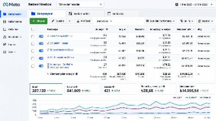Click the A/B Testi flask button
Image resolution: width=216 pixels, height=121 pixels.
[x=83, y=21]
